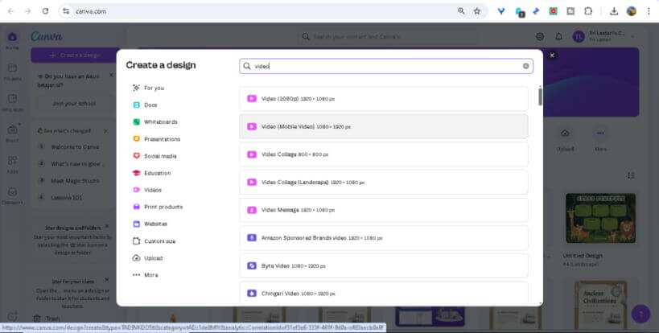Open the browser zoom magnifier icon
The height and width of the screenshot is (333, 659).
point(461,11)
